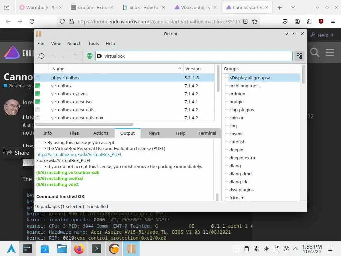Go back in Firefox history
341x256 pixels.
pos(8,21)
